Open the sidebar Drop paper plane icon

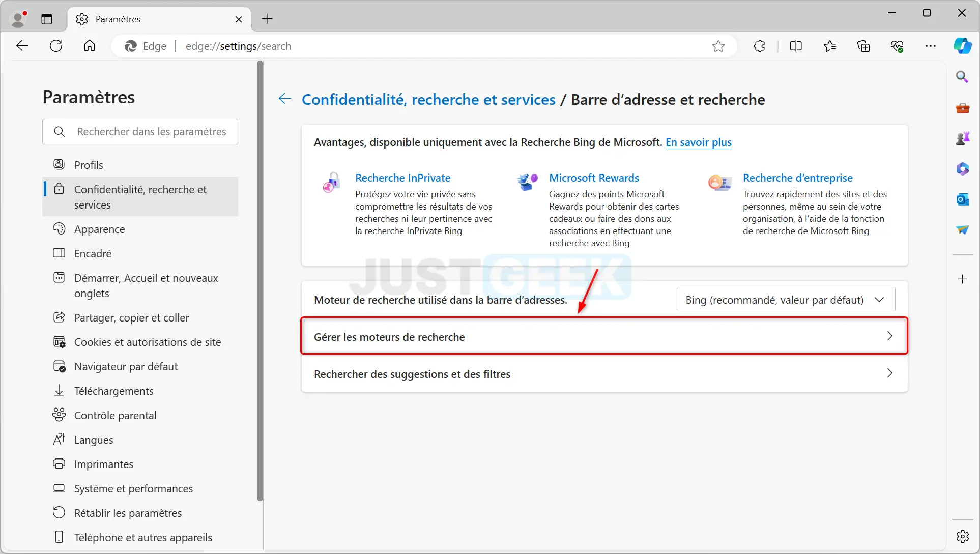(962, 230)
